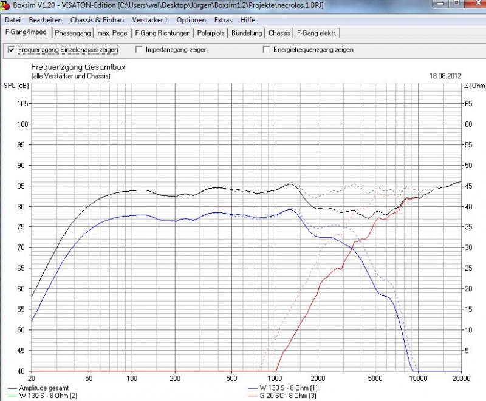The height and width of the screenshot is (401, 486).
Task: Switch to the F-Gang Richtungen tab
Action: click(x=163, y=33)
